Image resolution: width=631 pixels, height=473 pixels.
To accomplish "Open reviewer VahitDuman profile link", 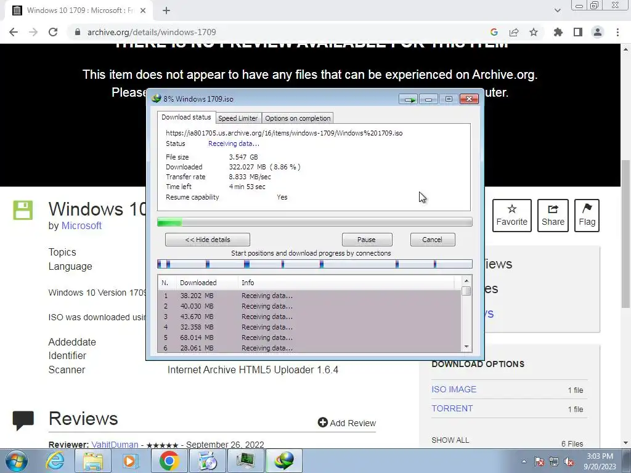I will tap(115, 445).
